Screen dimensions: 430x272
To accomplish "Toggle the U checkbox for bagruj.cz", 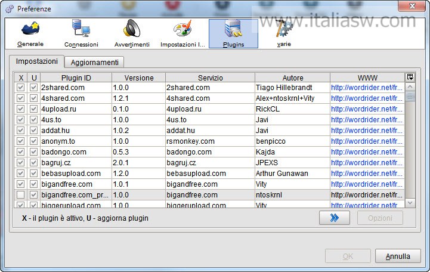I will pos(34,163).
